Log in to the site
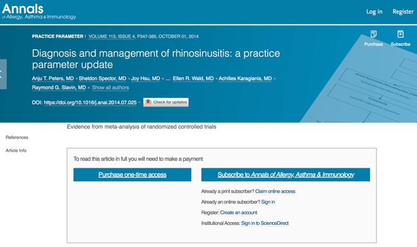Viewport: 417px width, 247px height. point(374,12)
